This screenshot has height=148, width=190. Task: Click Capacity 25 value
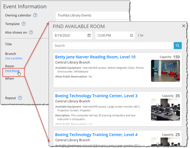pyautogui.click(x=178, y=134)
